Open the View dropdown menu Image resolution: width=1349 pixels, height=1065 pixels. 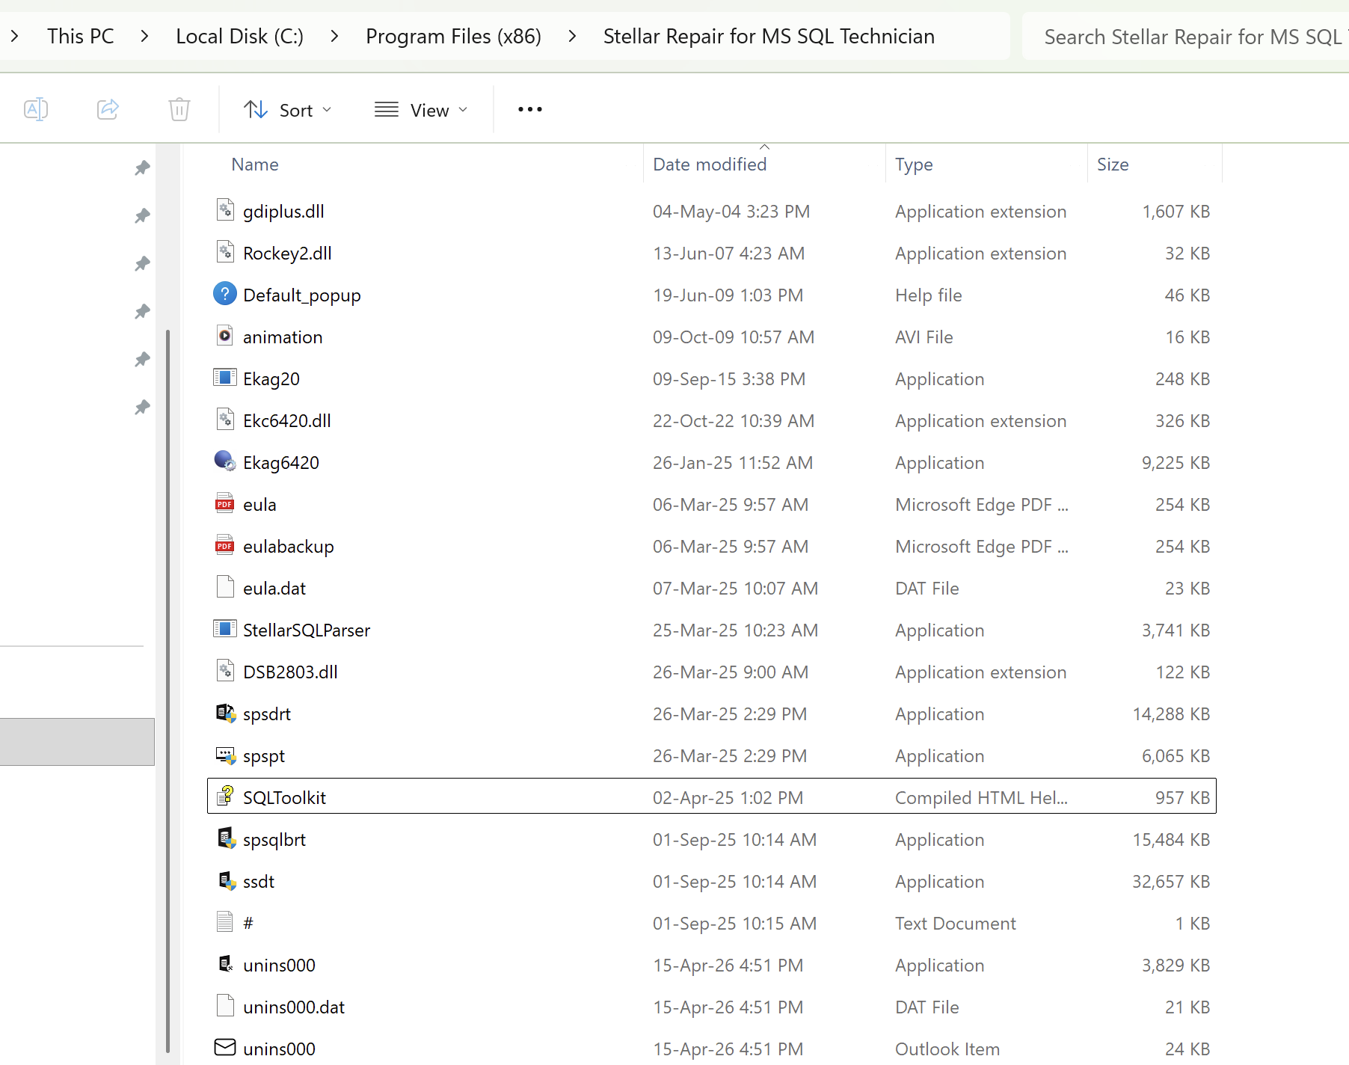[x=421, y=110]
